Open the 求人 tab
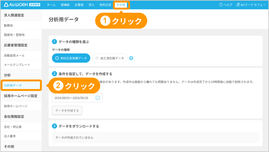269x152 pixels. point(91,5)
